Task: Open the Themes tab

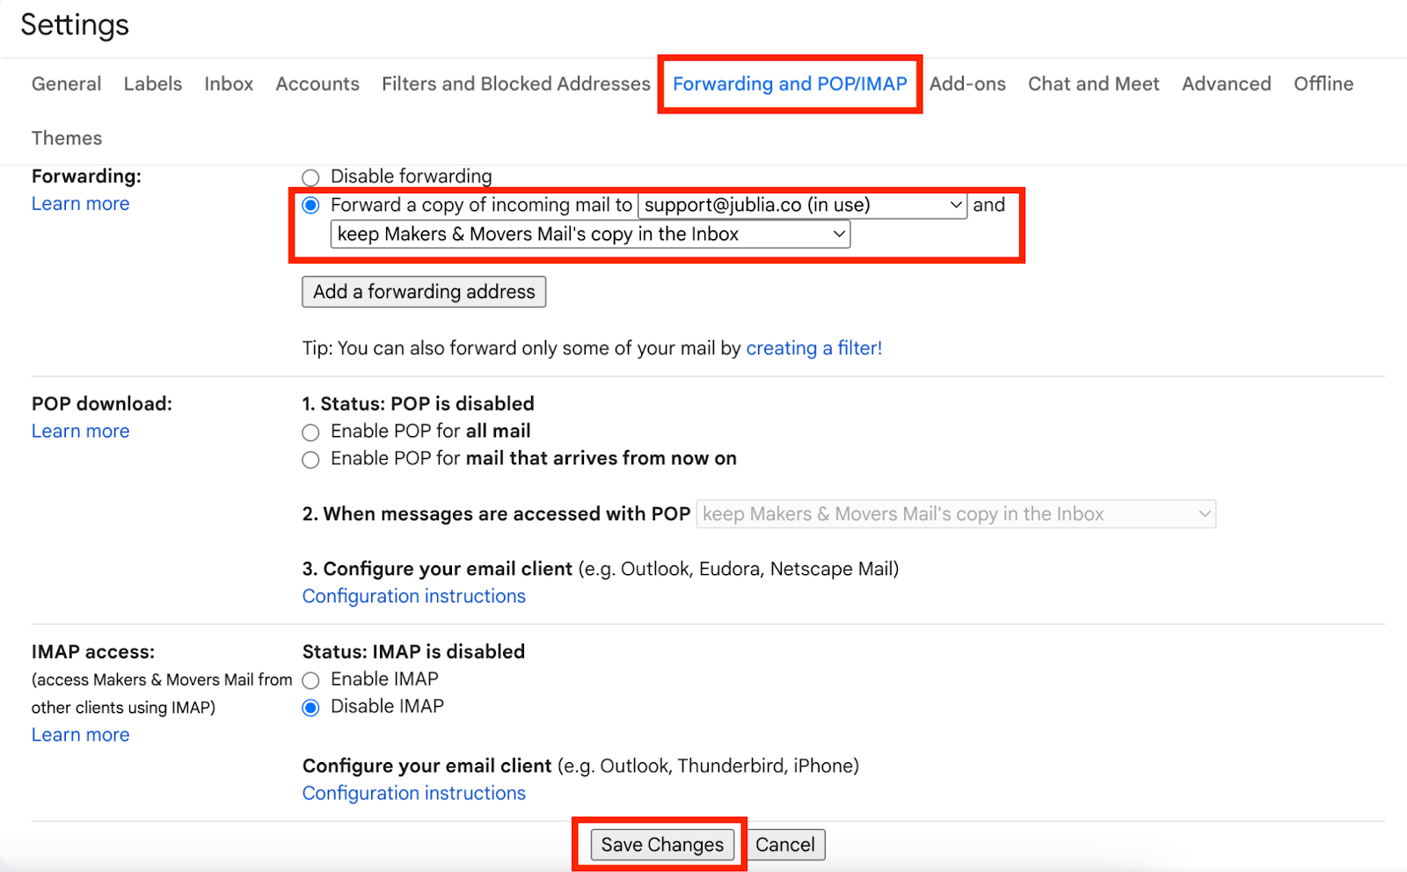Action: [x=67, y=138]
